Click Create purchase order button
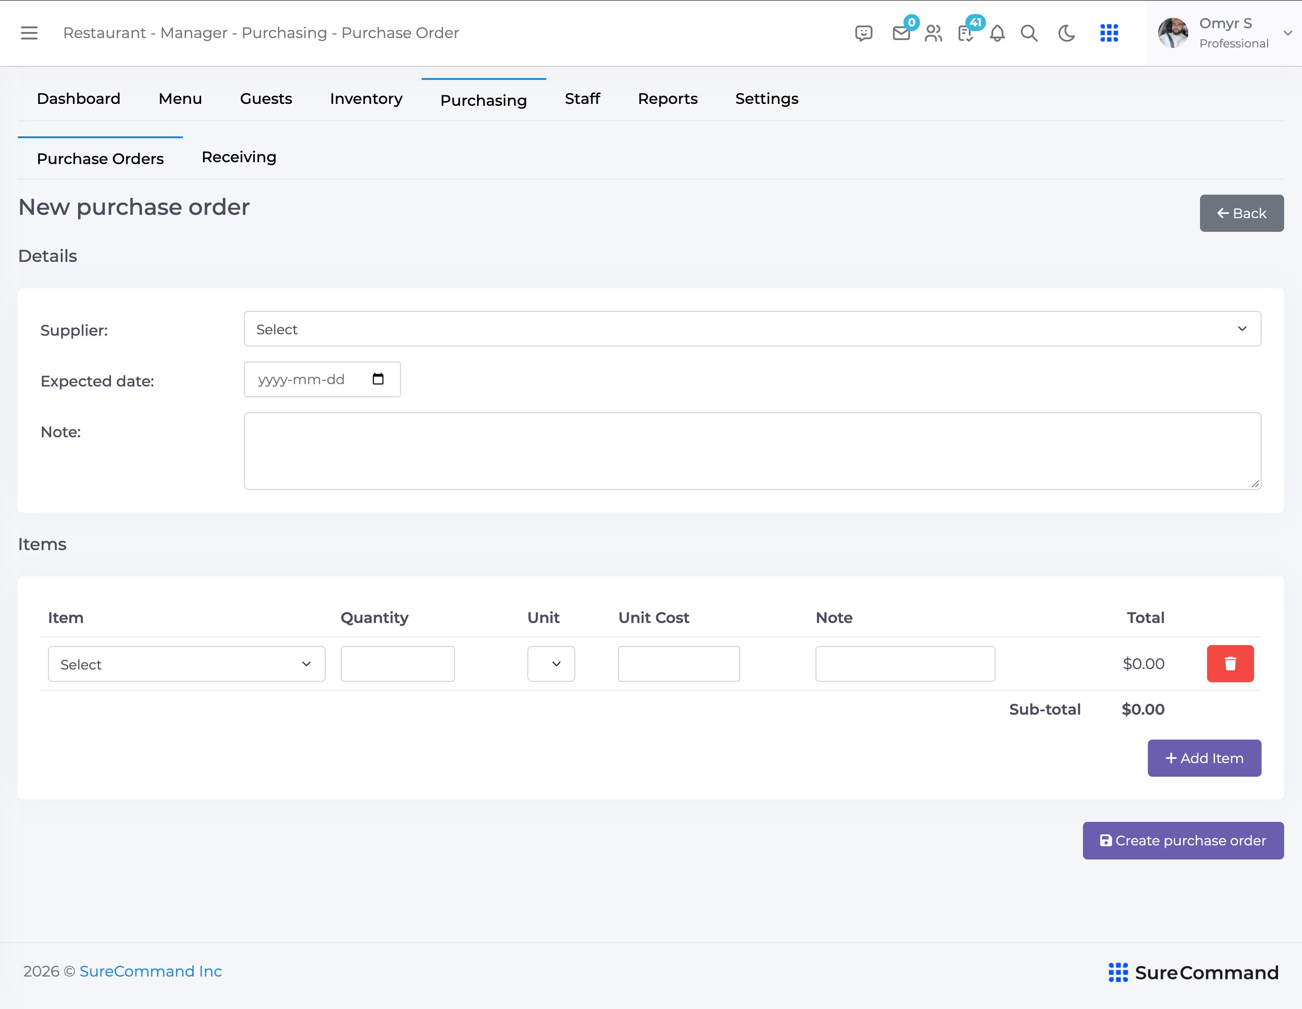This screenshot has height=1009, width=1302. coord(1183,840)
